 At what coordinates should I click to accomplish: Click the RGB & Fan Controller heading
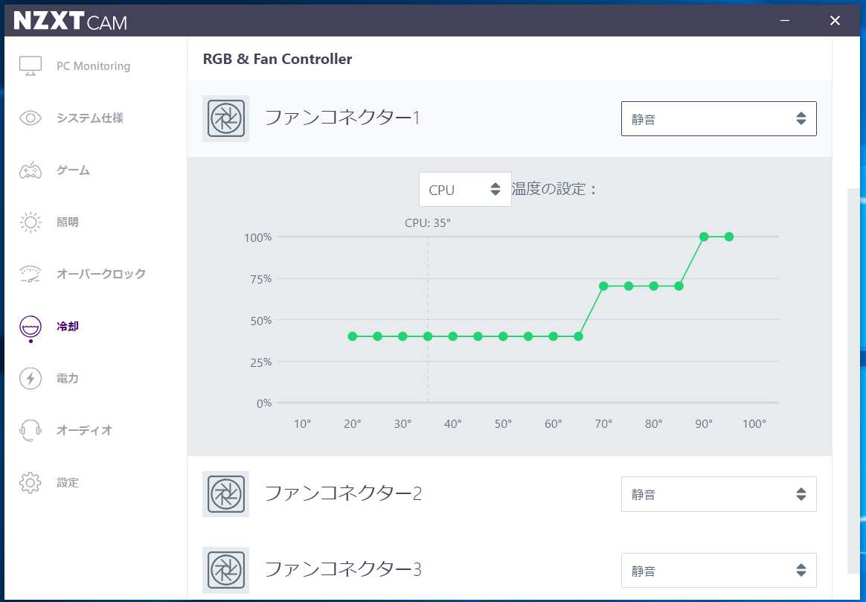278,59
